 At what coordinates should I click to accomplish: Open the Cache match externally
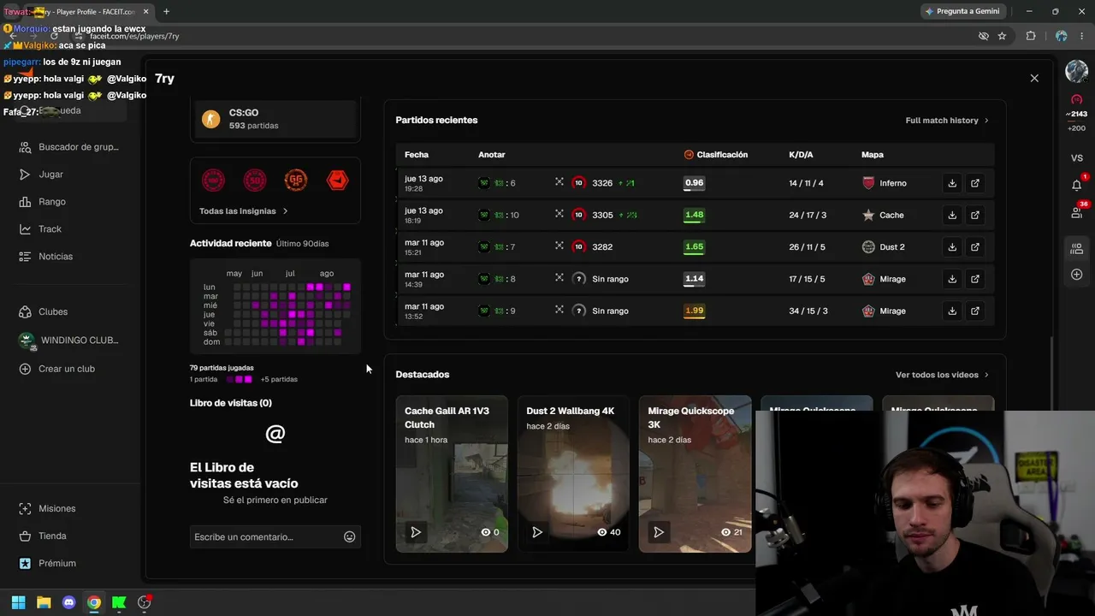click(974, 215)
